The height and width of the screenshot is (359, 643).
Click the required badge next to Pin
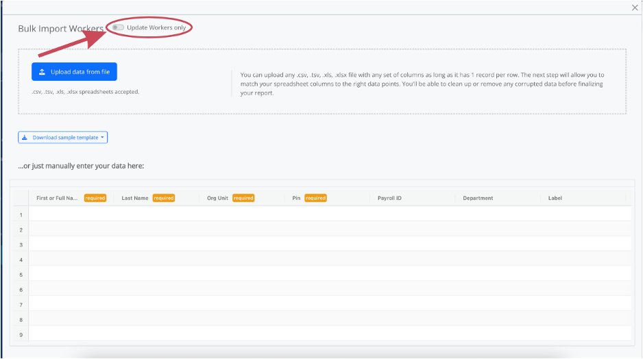315,198
